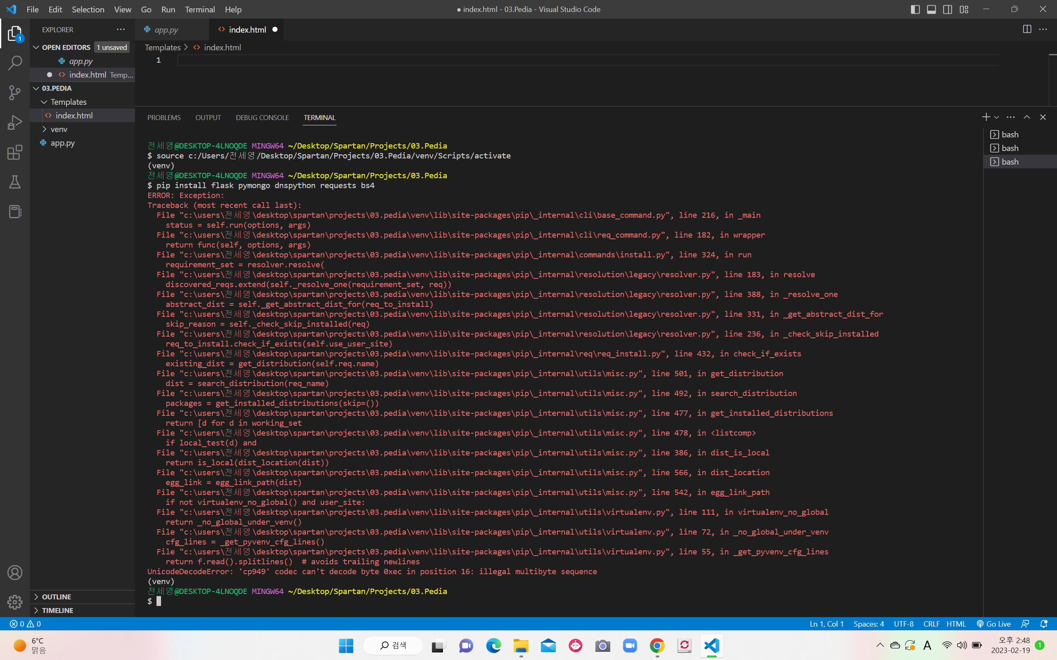Click the taskbar search box
Viewport: 1057px width, 660px height.
393,646
